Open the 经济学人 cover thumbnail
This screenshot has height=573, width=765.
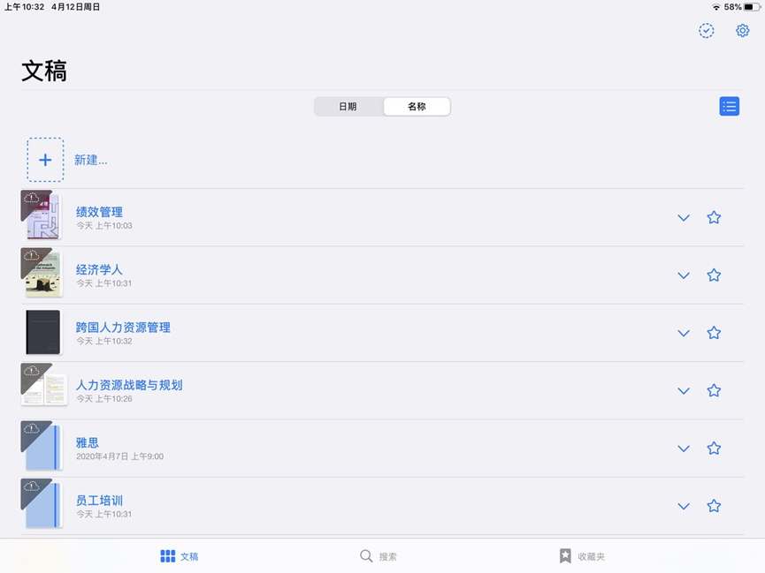(x=42, y=272)
